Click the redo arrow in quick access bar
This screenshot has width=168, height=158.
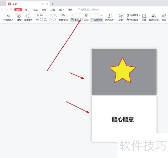point(7,10)
